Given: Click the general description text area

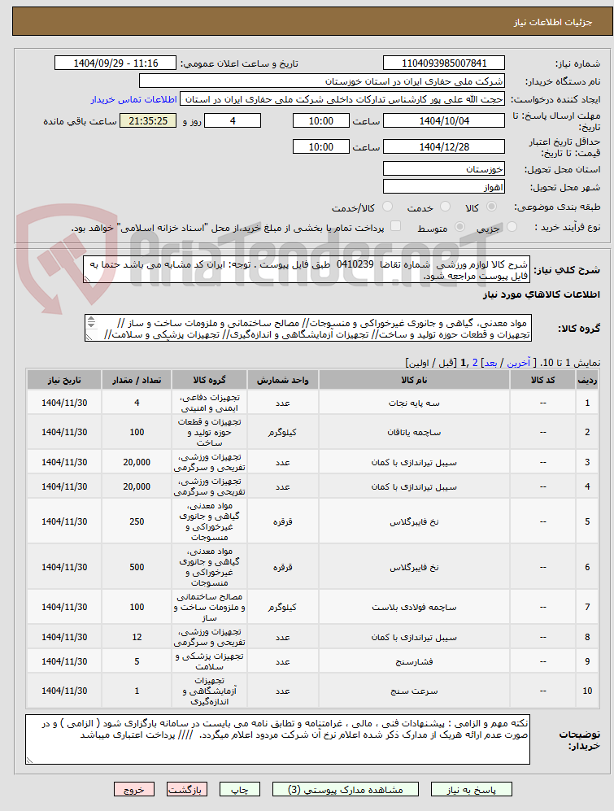Looking at the screenshot, I should [307, 269].
